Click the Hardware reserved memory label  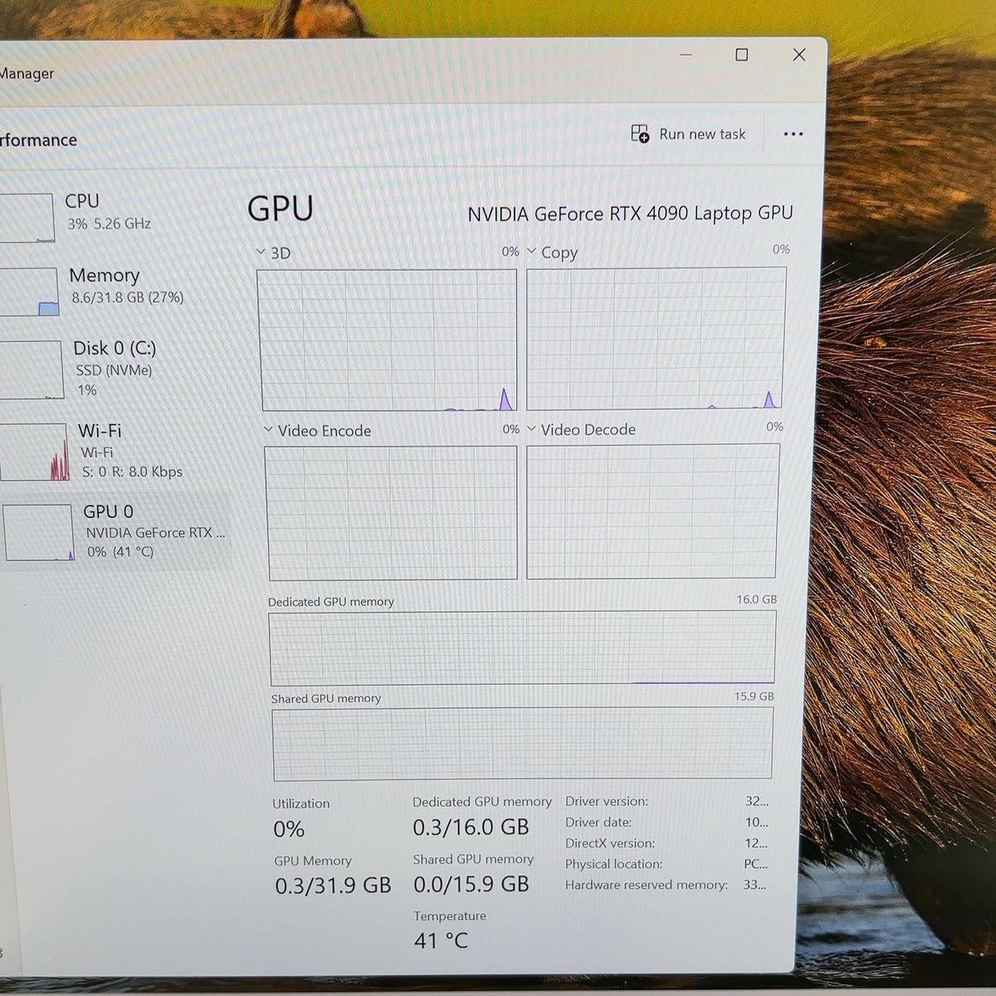pyautogui.click(x=647, y=885)
